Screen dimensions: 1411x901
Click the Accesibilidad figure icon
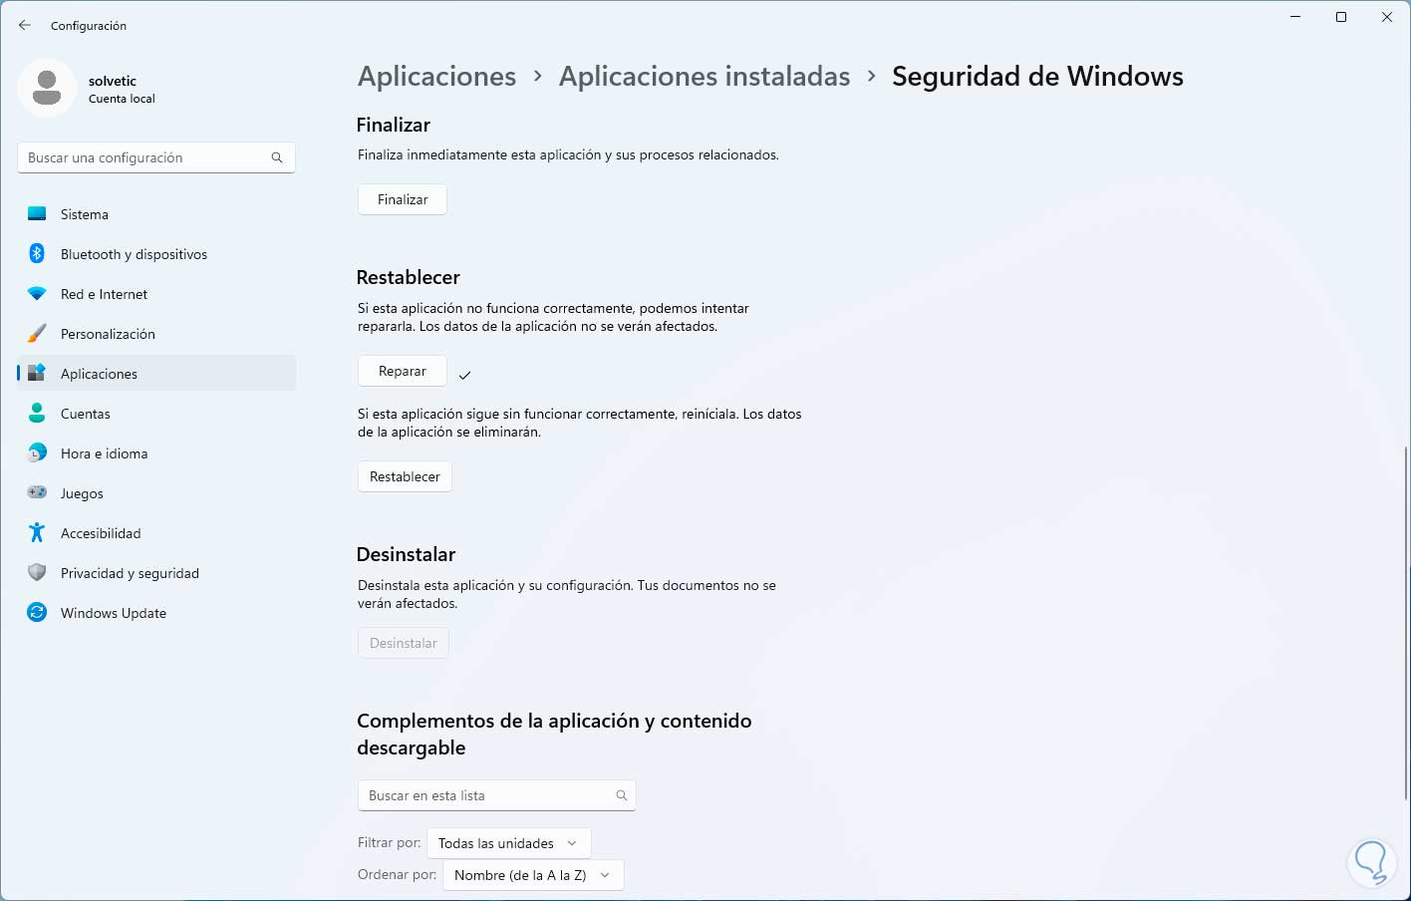37,533
